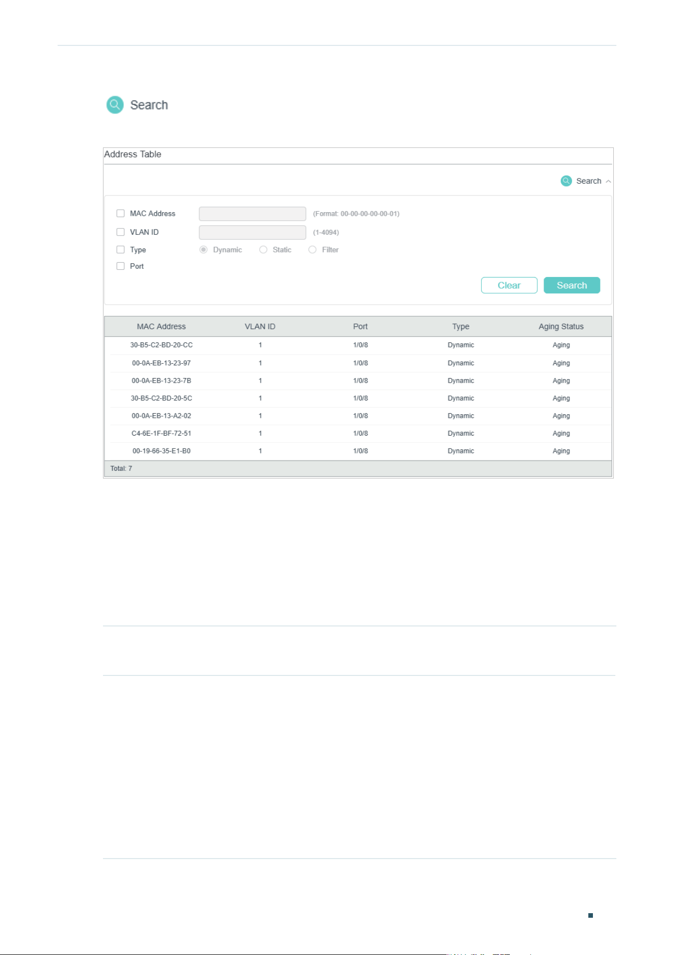This screenshot has width=675, height=955.
Task: Click the Aging Status column header
Action: (561, 326)
